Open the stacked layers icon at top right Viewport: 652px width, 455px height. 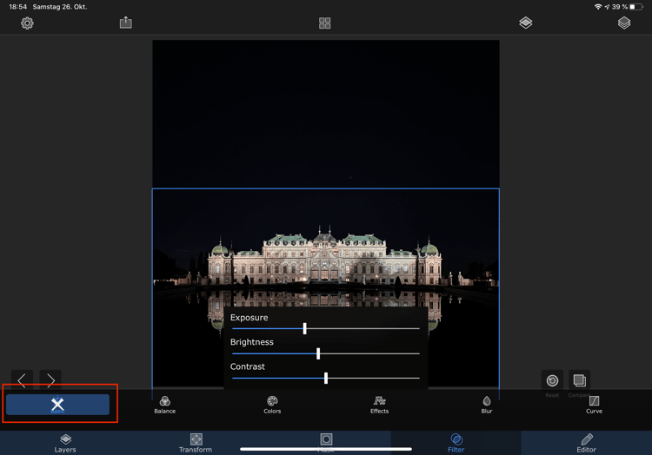tap(624, 23)
